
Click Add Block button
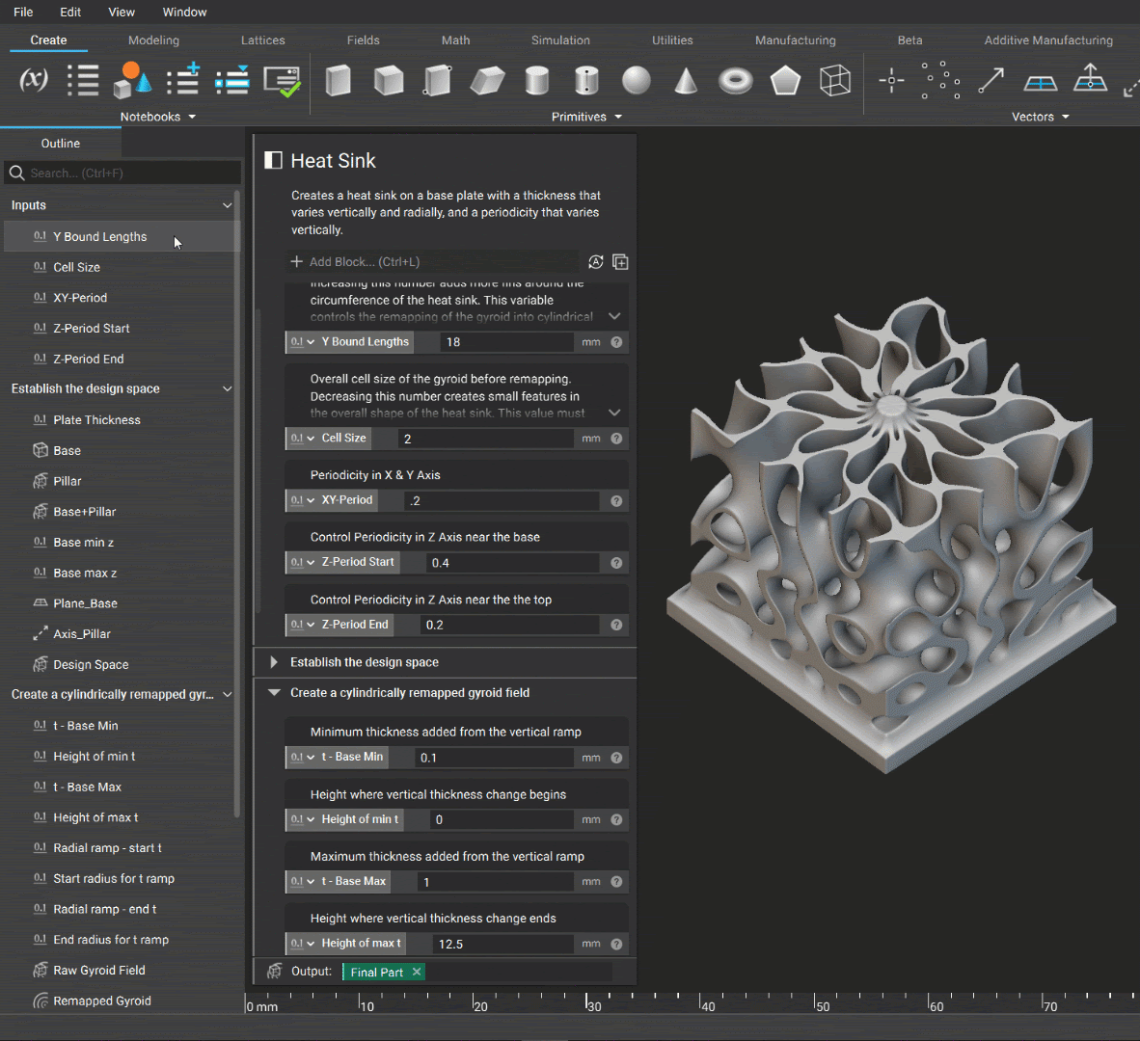coord(355,261)
